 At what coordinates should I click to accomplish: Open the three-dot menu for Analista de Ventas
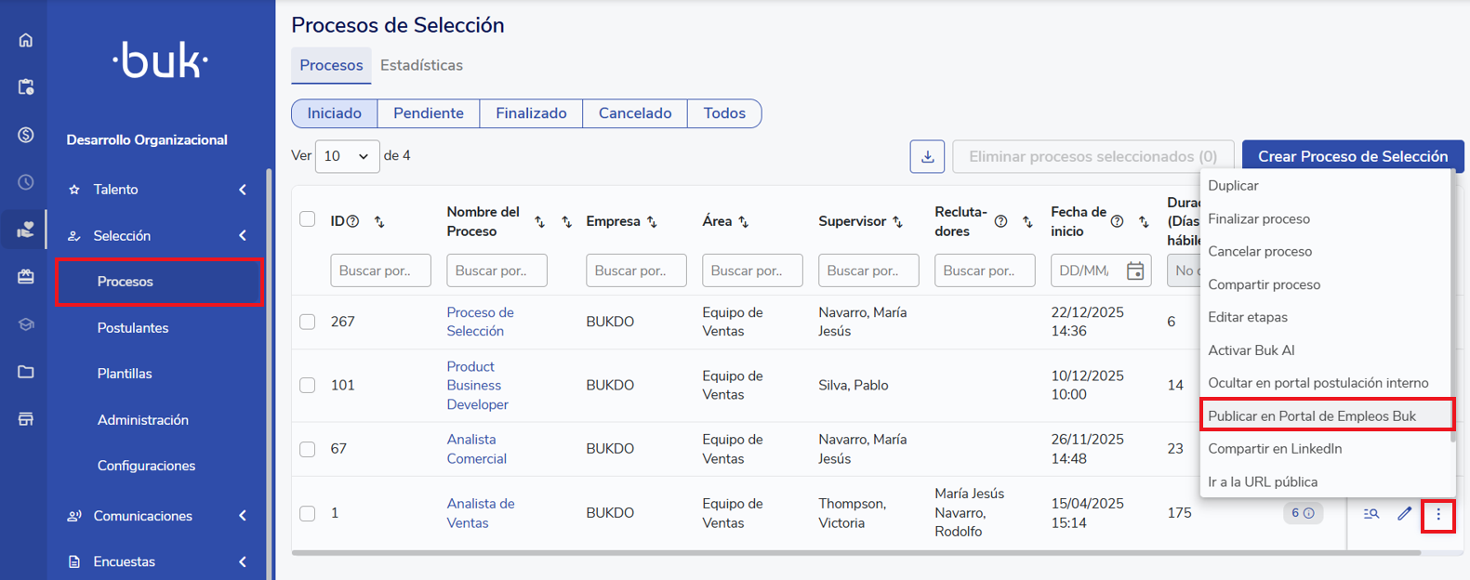(1437, 514)
